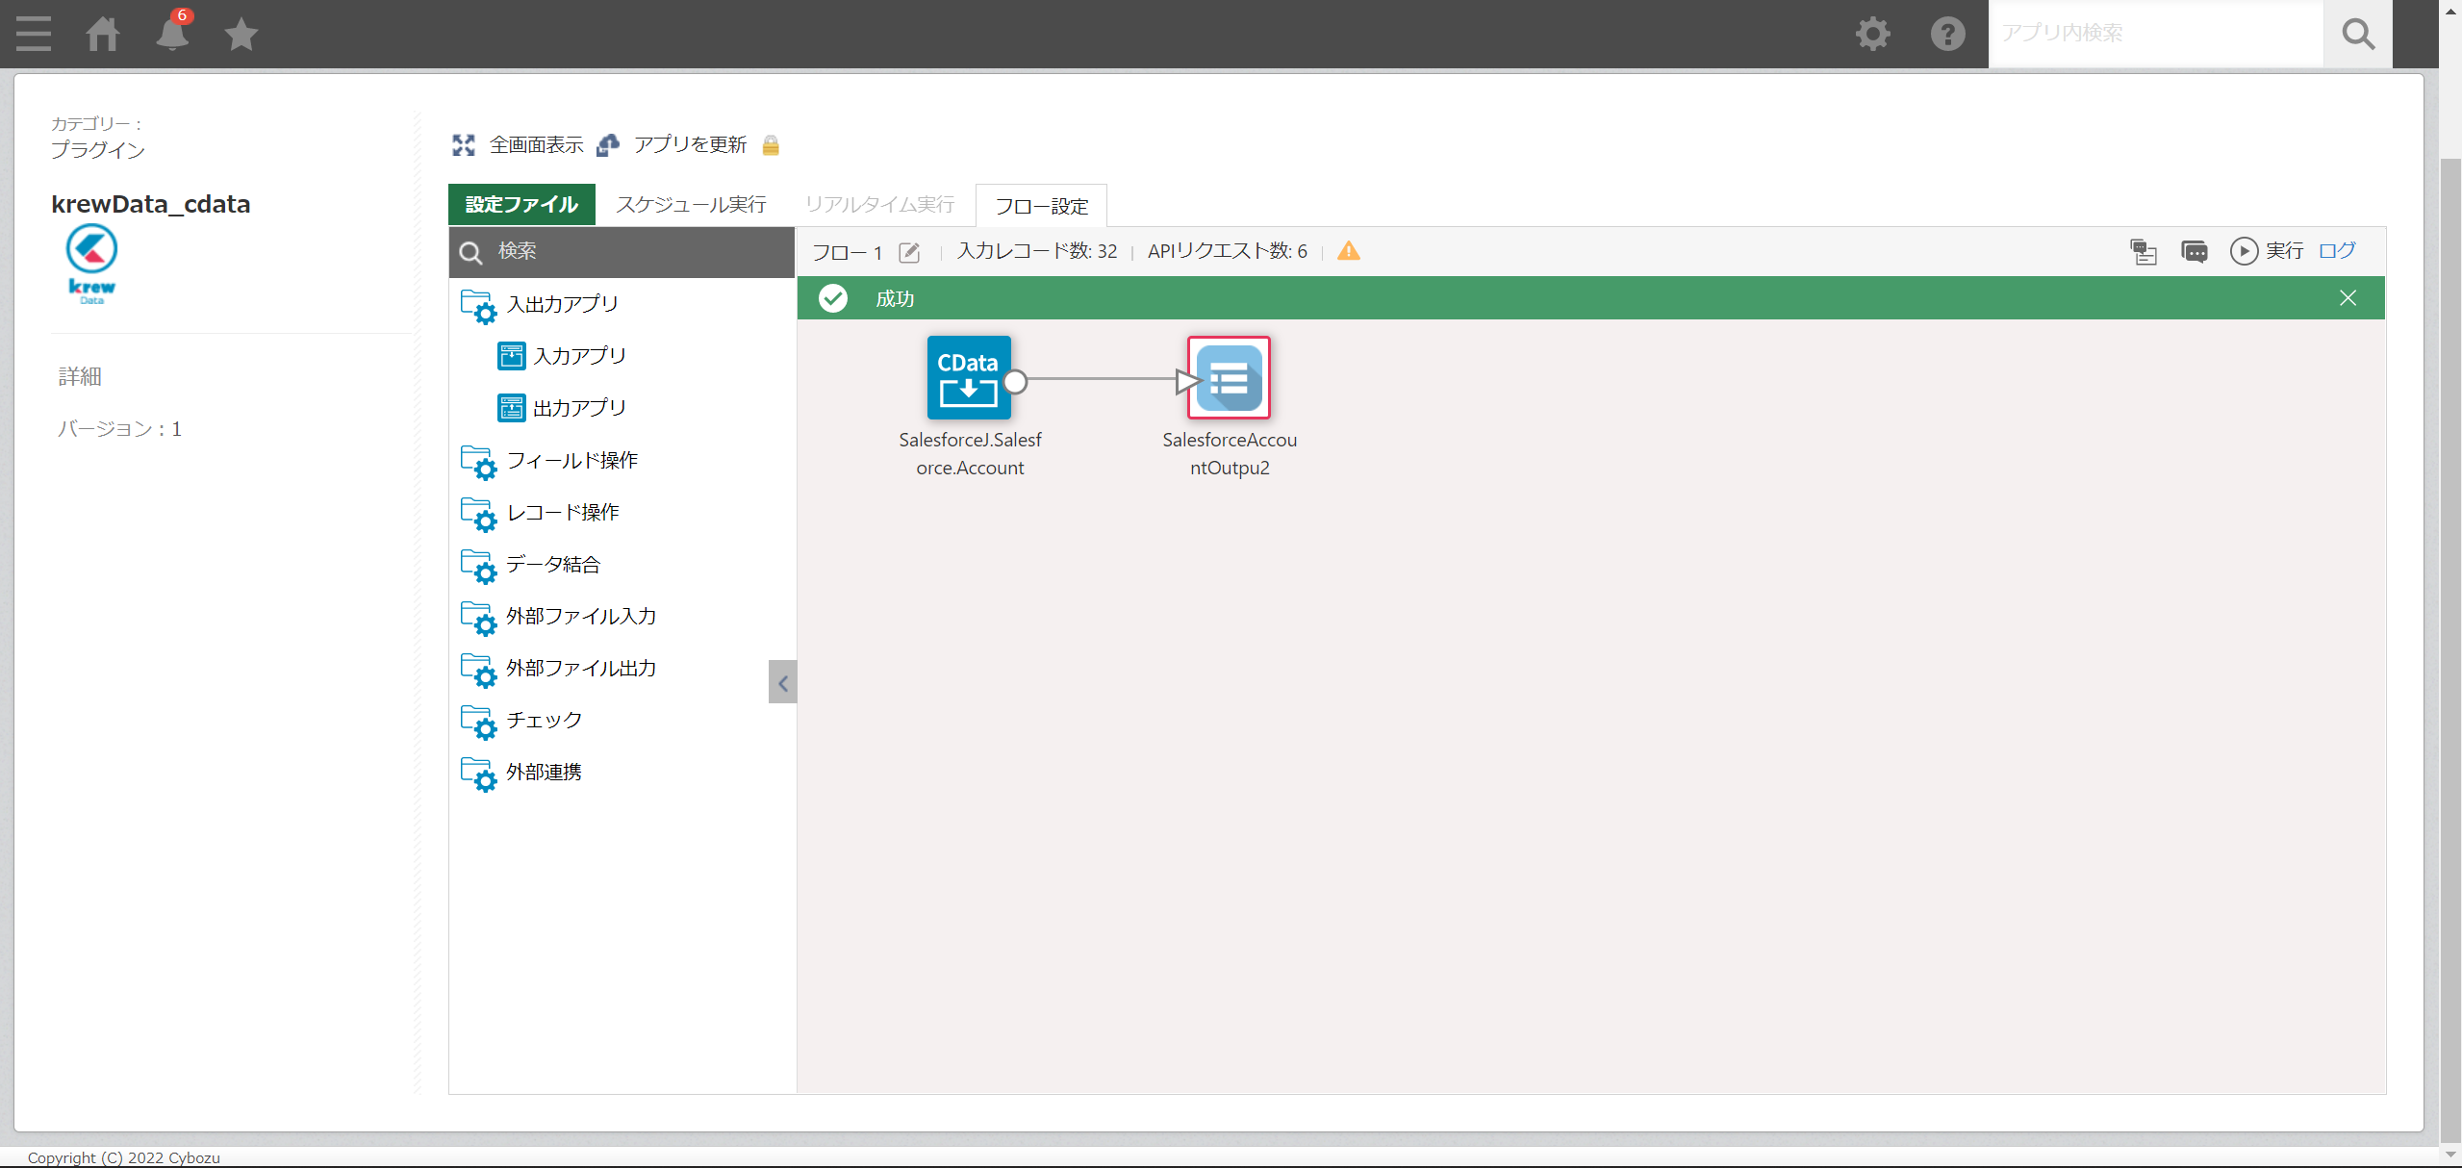Click the 全画面表示 label
Image resolution: width=2462 pixels, height=1168 pixels.
click(536, 145)
